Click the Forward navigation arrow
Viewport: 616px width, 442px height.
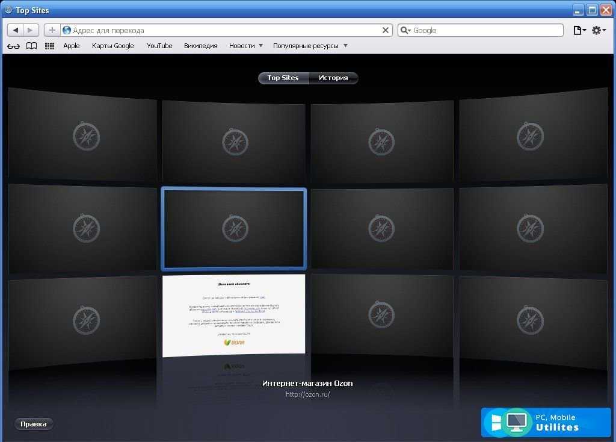click(x=31, y=30)
